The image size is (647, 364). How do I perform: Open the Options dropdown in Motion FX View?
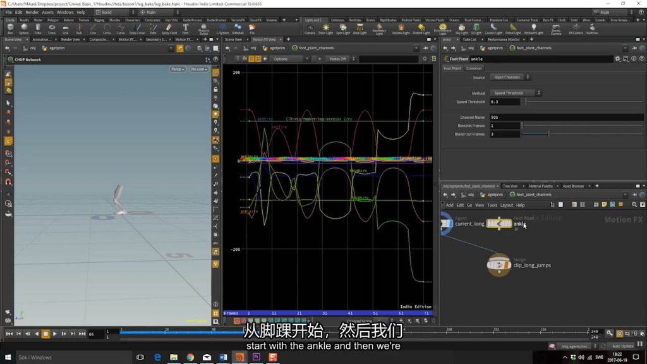[289, 59]
